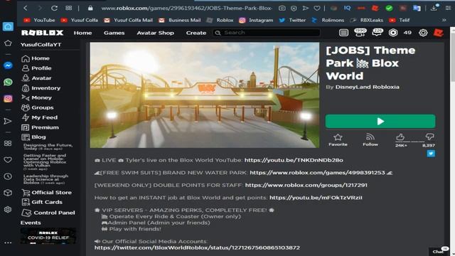Open Roblox settings gear icon
The image size is (455, 256).
[423, 33]
